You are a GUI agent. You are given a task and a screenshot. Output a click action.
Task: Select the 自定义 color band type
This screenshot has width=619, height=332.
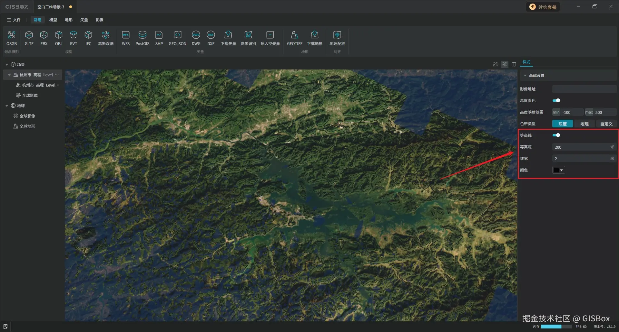click(606, 124)
